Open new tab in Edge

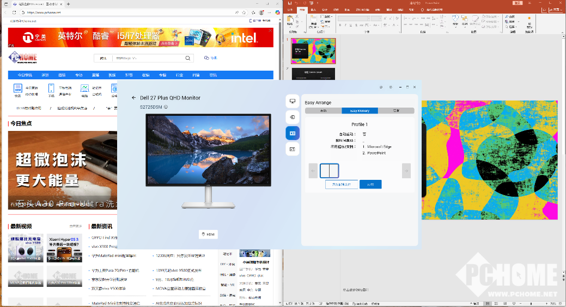68,4
